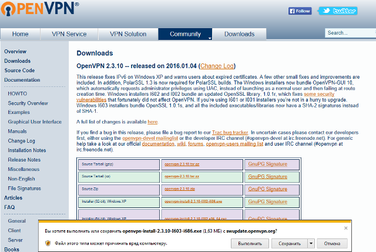376x252 pixels.
Task: Select the 'Source Tarball (gzip)' cell
Action: 119,164
